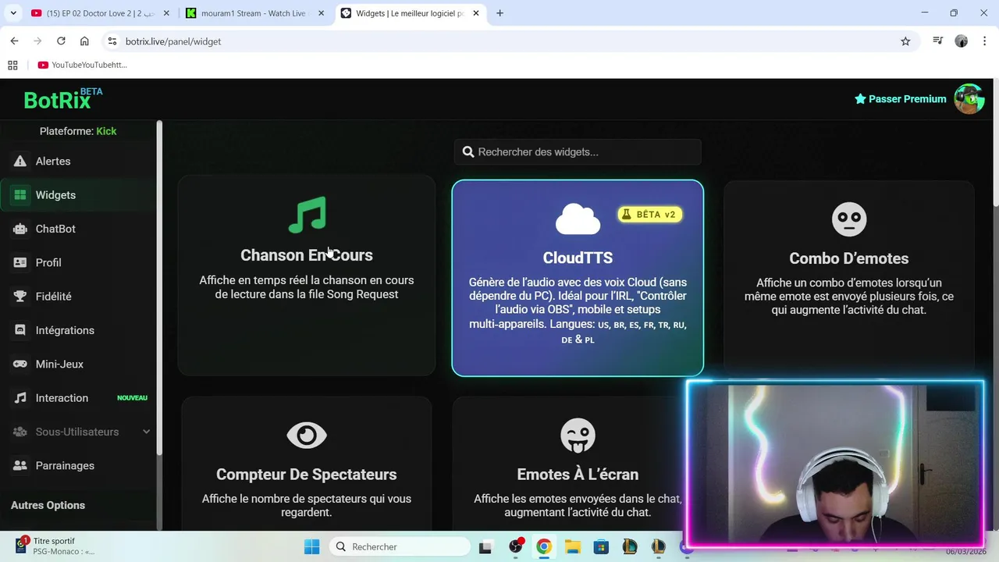Click the Intégrations sidebar icon
The width and height of the screenshot is (999, 562).
(x=20, y=330)
